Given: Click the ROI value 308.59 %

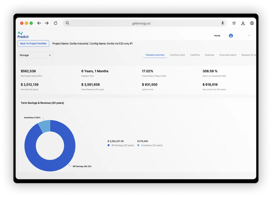Looking at the screenshot, I should (x=210, y=71).
